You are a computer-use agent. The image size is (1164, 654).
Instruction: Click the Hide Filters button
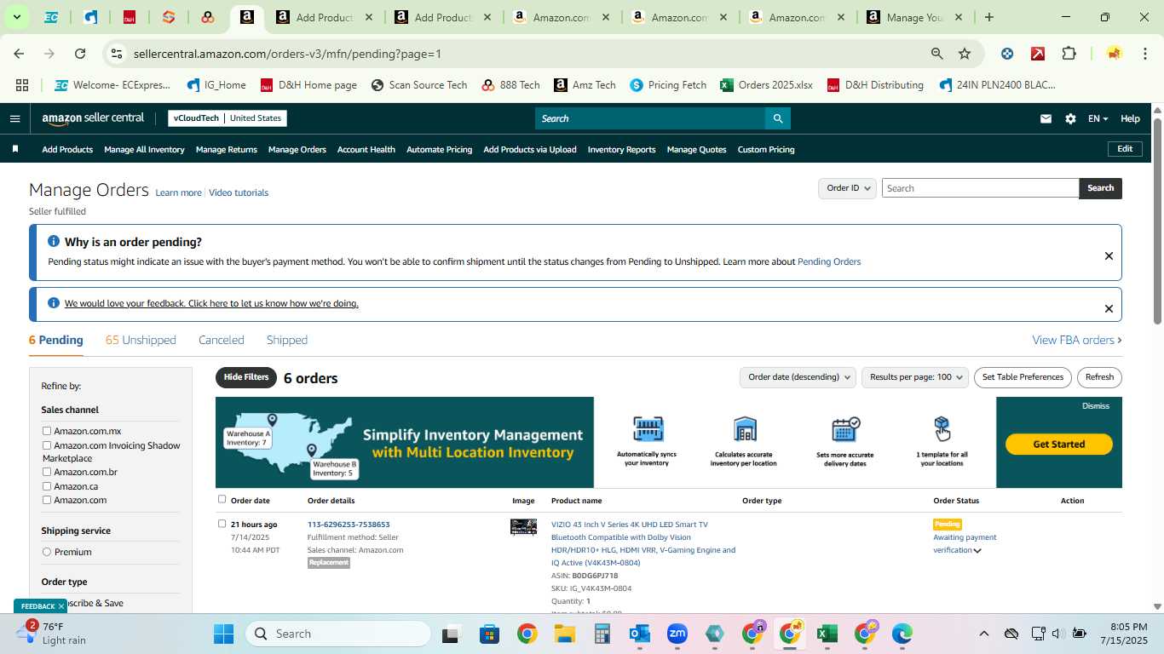(246, 377)
